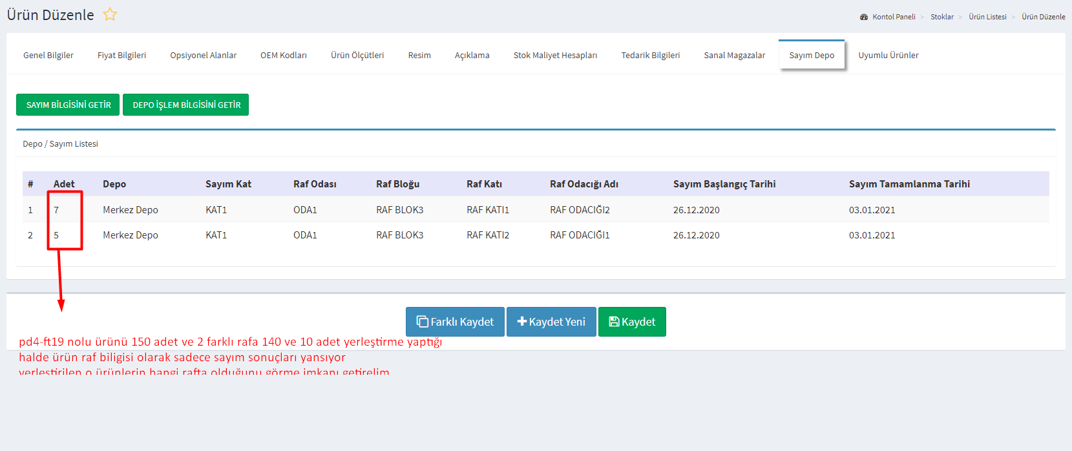Click the Farklı Kaydet button
Viewport: 1072px width, 451px height.
(x=455, y=322)
